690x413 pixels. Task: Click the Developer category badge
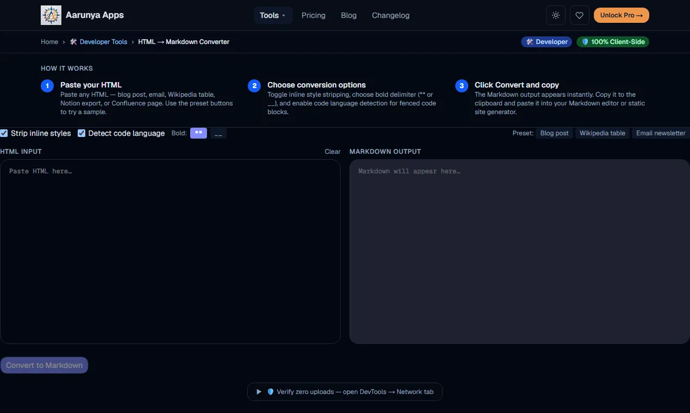[547, 42]
